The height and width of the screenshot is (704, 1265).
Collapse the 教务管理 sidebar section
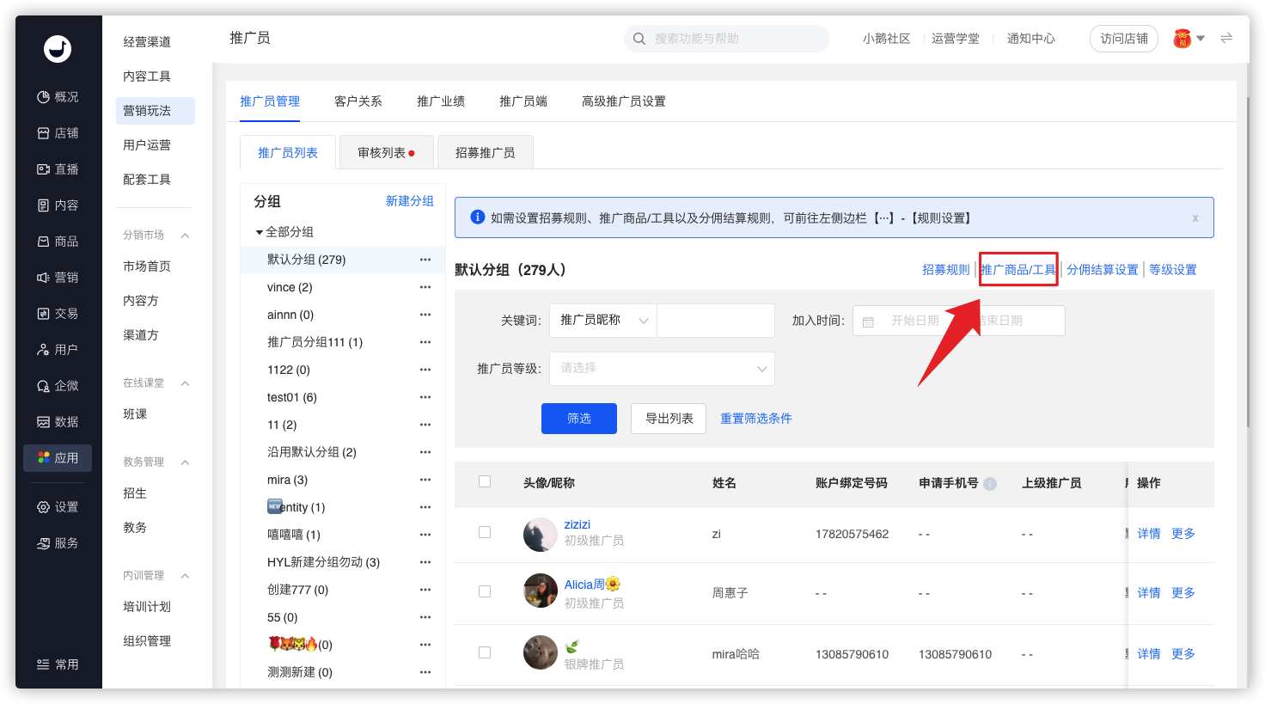coord(185,462)
